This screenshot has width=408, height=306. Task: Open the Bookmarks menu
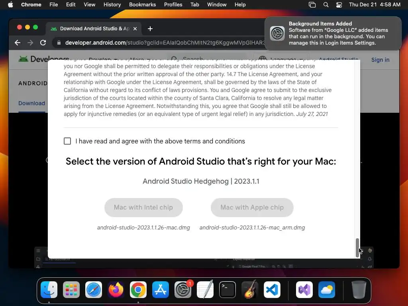tap(142, 5)
